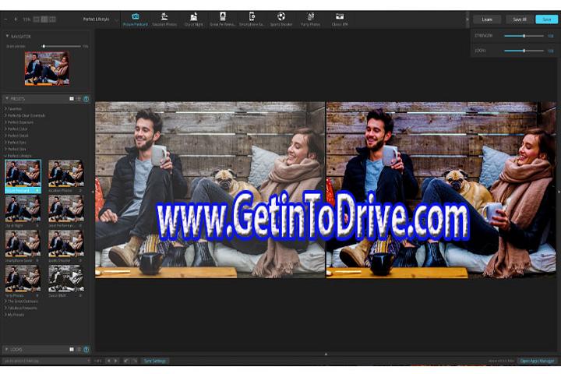
Task: Show presets as thumbnail grid
Action: 72,99
